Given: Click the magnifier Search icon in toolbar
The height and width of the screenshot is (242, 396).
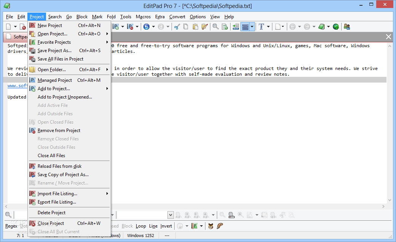Looking at the screenshot, I should point(215,27).
